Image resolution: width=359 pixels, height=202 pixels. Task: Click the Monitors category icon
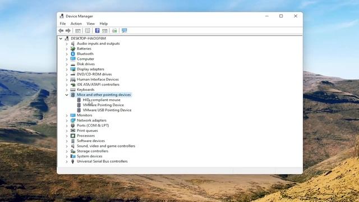(x=73, y=115)
